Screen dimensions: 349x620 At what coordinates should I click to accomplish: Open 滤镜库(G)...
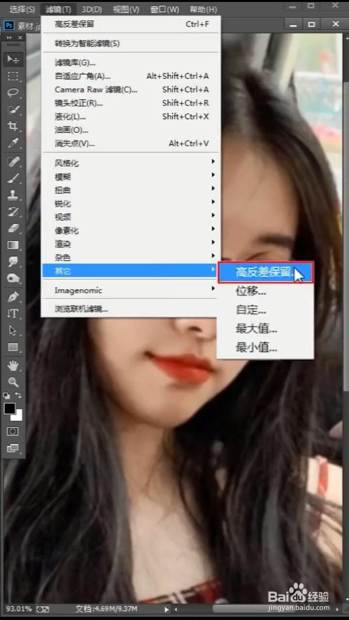coord(131,62)
